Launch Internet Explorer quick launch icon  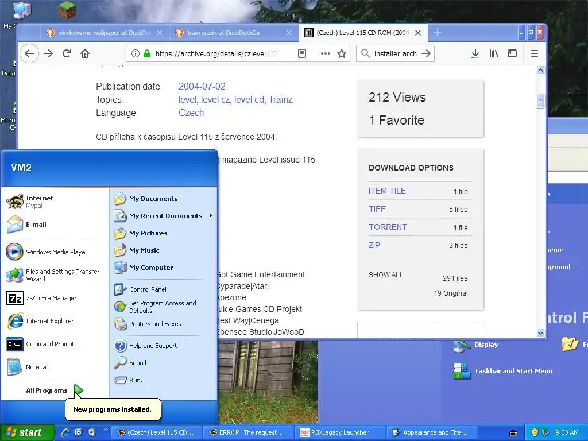click(65, 432)
